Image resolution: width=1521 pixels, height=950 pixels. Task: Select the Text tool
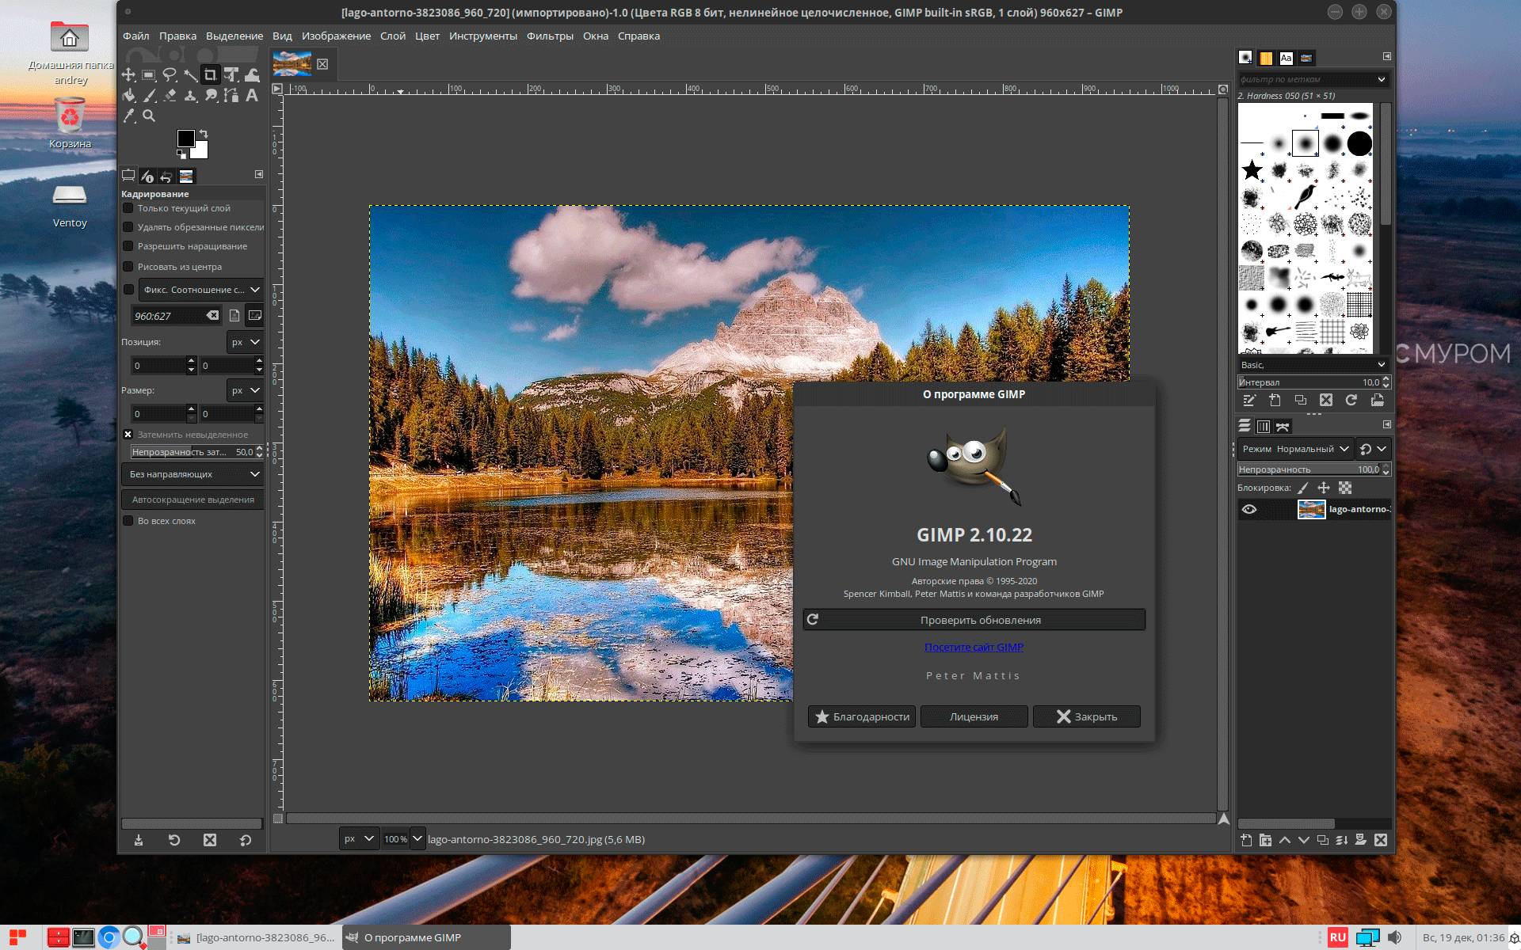pos(252,96)
